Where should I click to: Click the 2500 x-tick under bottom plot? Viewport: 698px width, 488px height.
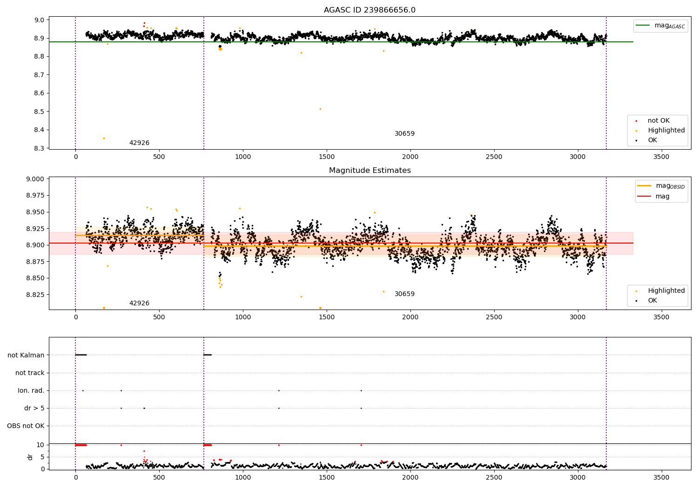(x=494, y=478)
